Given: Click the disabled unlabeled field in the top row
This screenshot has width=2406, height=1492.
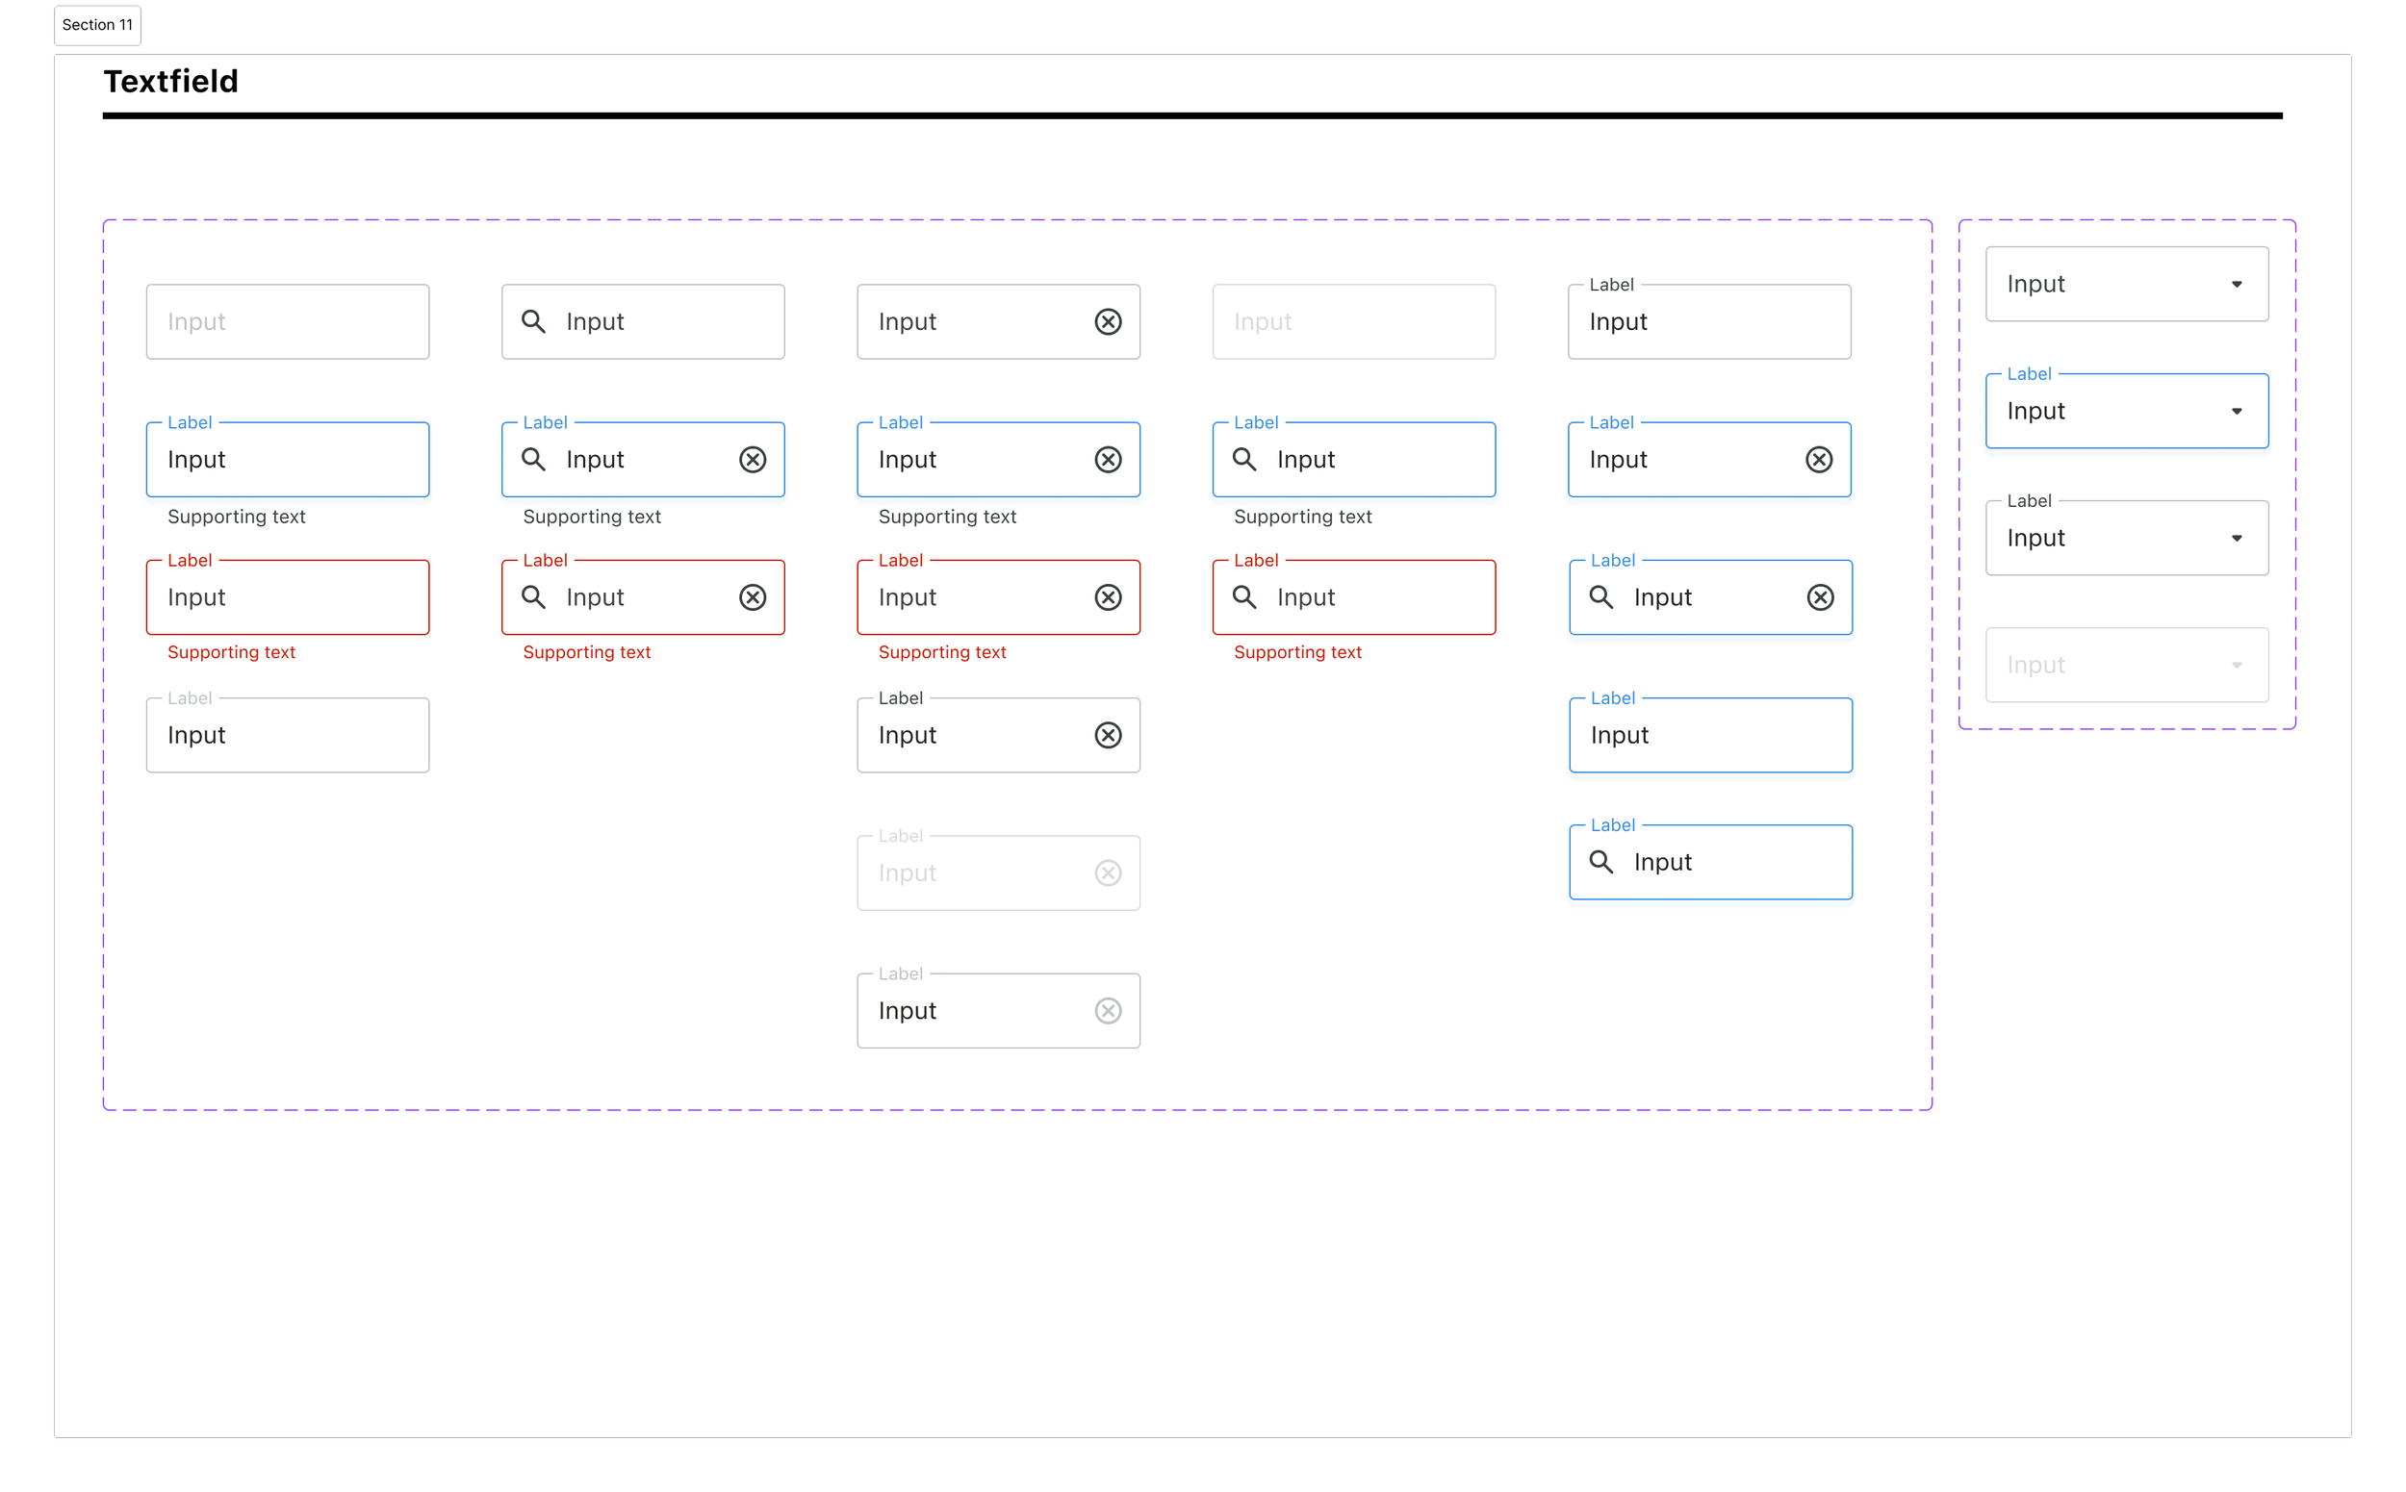Looking at the screenshot, I should [x=1352, y=321].
